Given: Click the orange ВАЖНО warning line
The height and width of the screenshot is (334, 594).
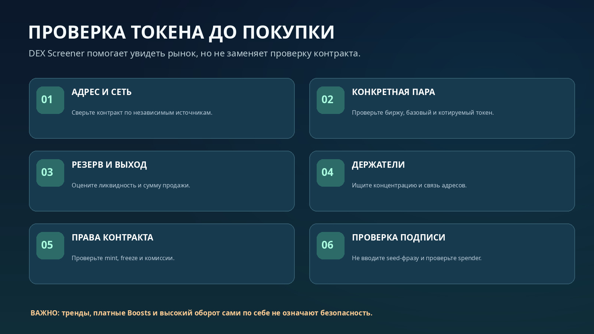Looking at the screenshot, I should [x=201, y=313].
